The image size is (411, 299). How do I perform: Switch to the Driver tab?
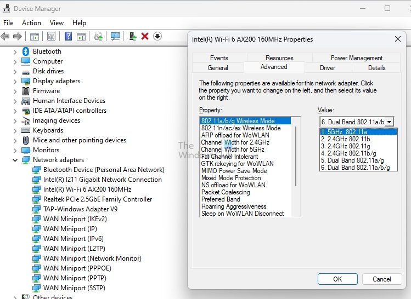coord(328,68)
